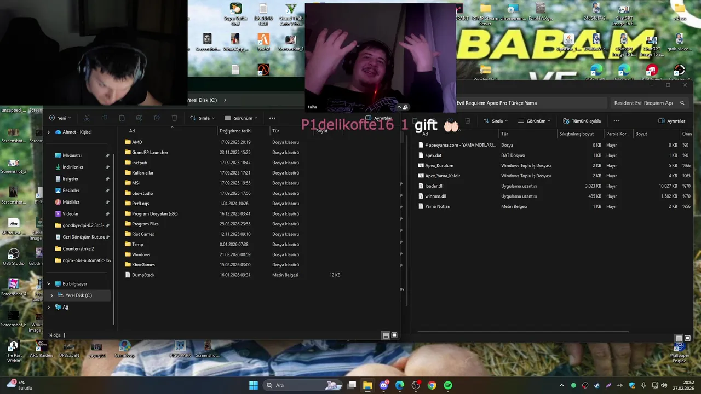
Task: Click the Share icon in left Explorer toolbar
Action: [x=157, y=118]
